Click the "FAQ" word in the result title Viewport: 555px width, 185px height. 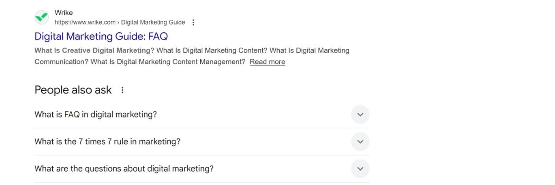[x=158, y=36]
